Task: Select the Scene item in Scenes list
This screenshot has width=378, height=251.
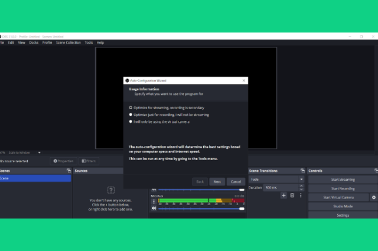Action: click(x=35, y=178)
